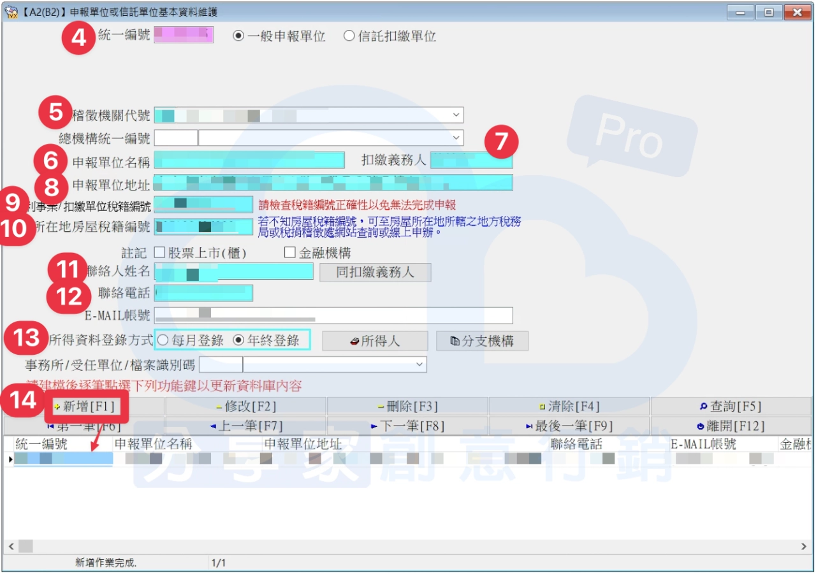
Task: Choose 年終登錄 radio option
Action: (x=238, y=341)
